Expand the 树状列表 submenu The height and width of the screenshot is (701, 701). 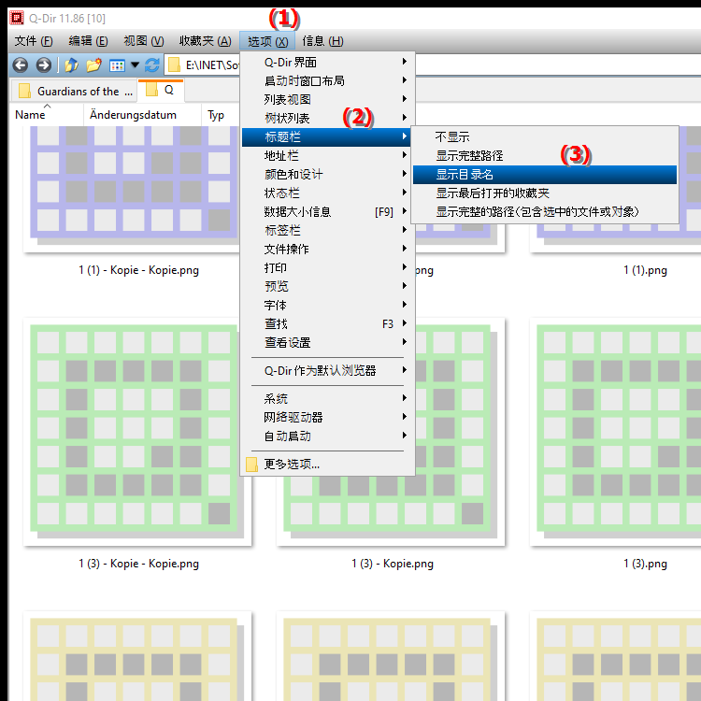click(x=328, y=118)
